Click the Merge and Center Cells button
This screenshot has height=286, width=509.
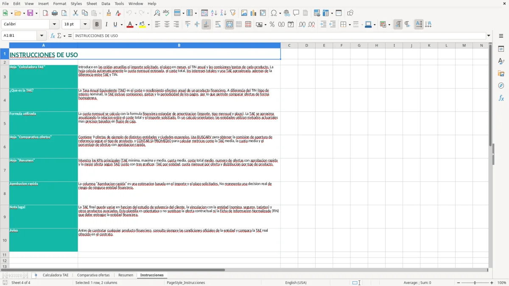(229, 25)
